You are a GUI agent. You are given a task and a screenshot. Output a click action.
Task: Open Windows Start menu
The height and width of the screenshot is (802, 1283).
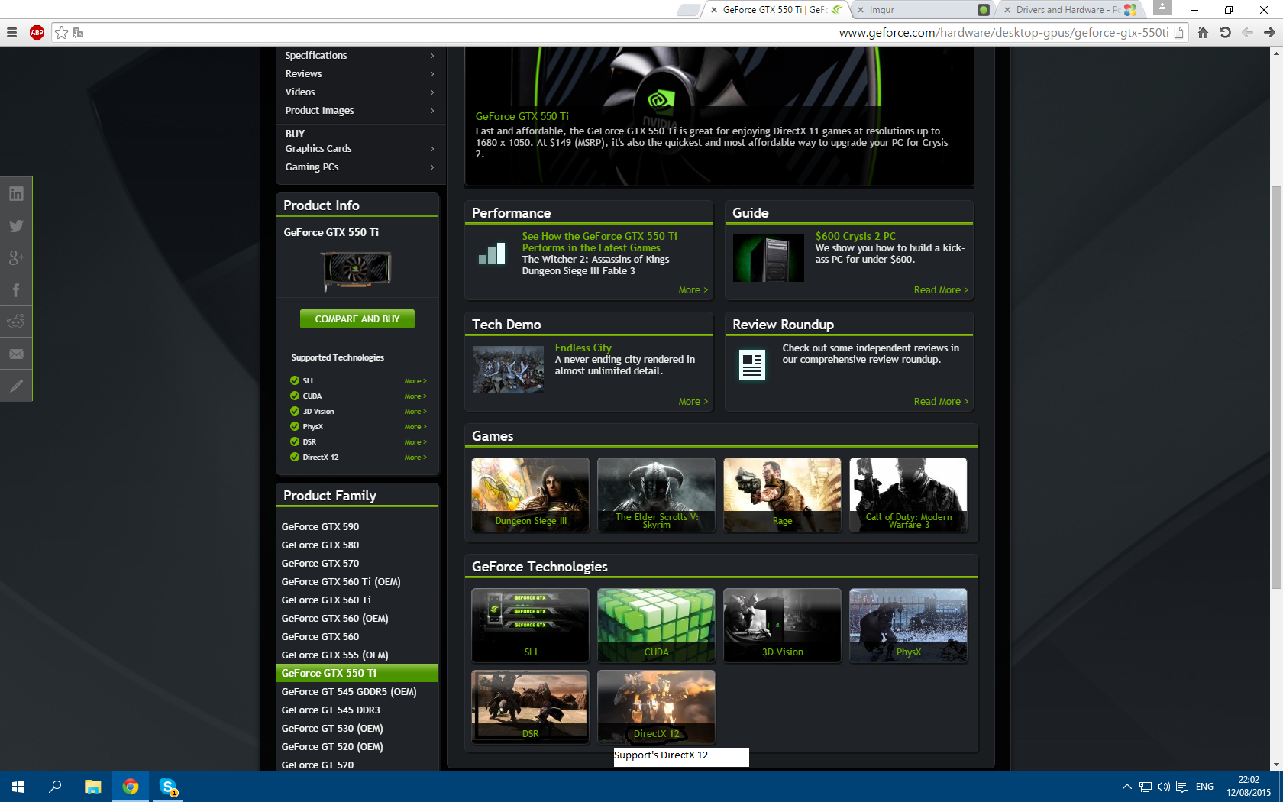click(x=18, y=787)
